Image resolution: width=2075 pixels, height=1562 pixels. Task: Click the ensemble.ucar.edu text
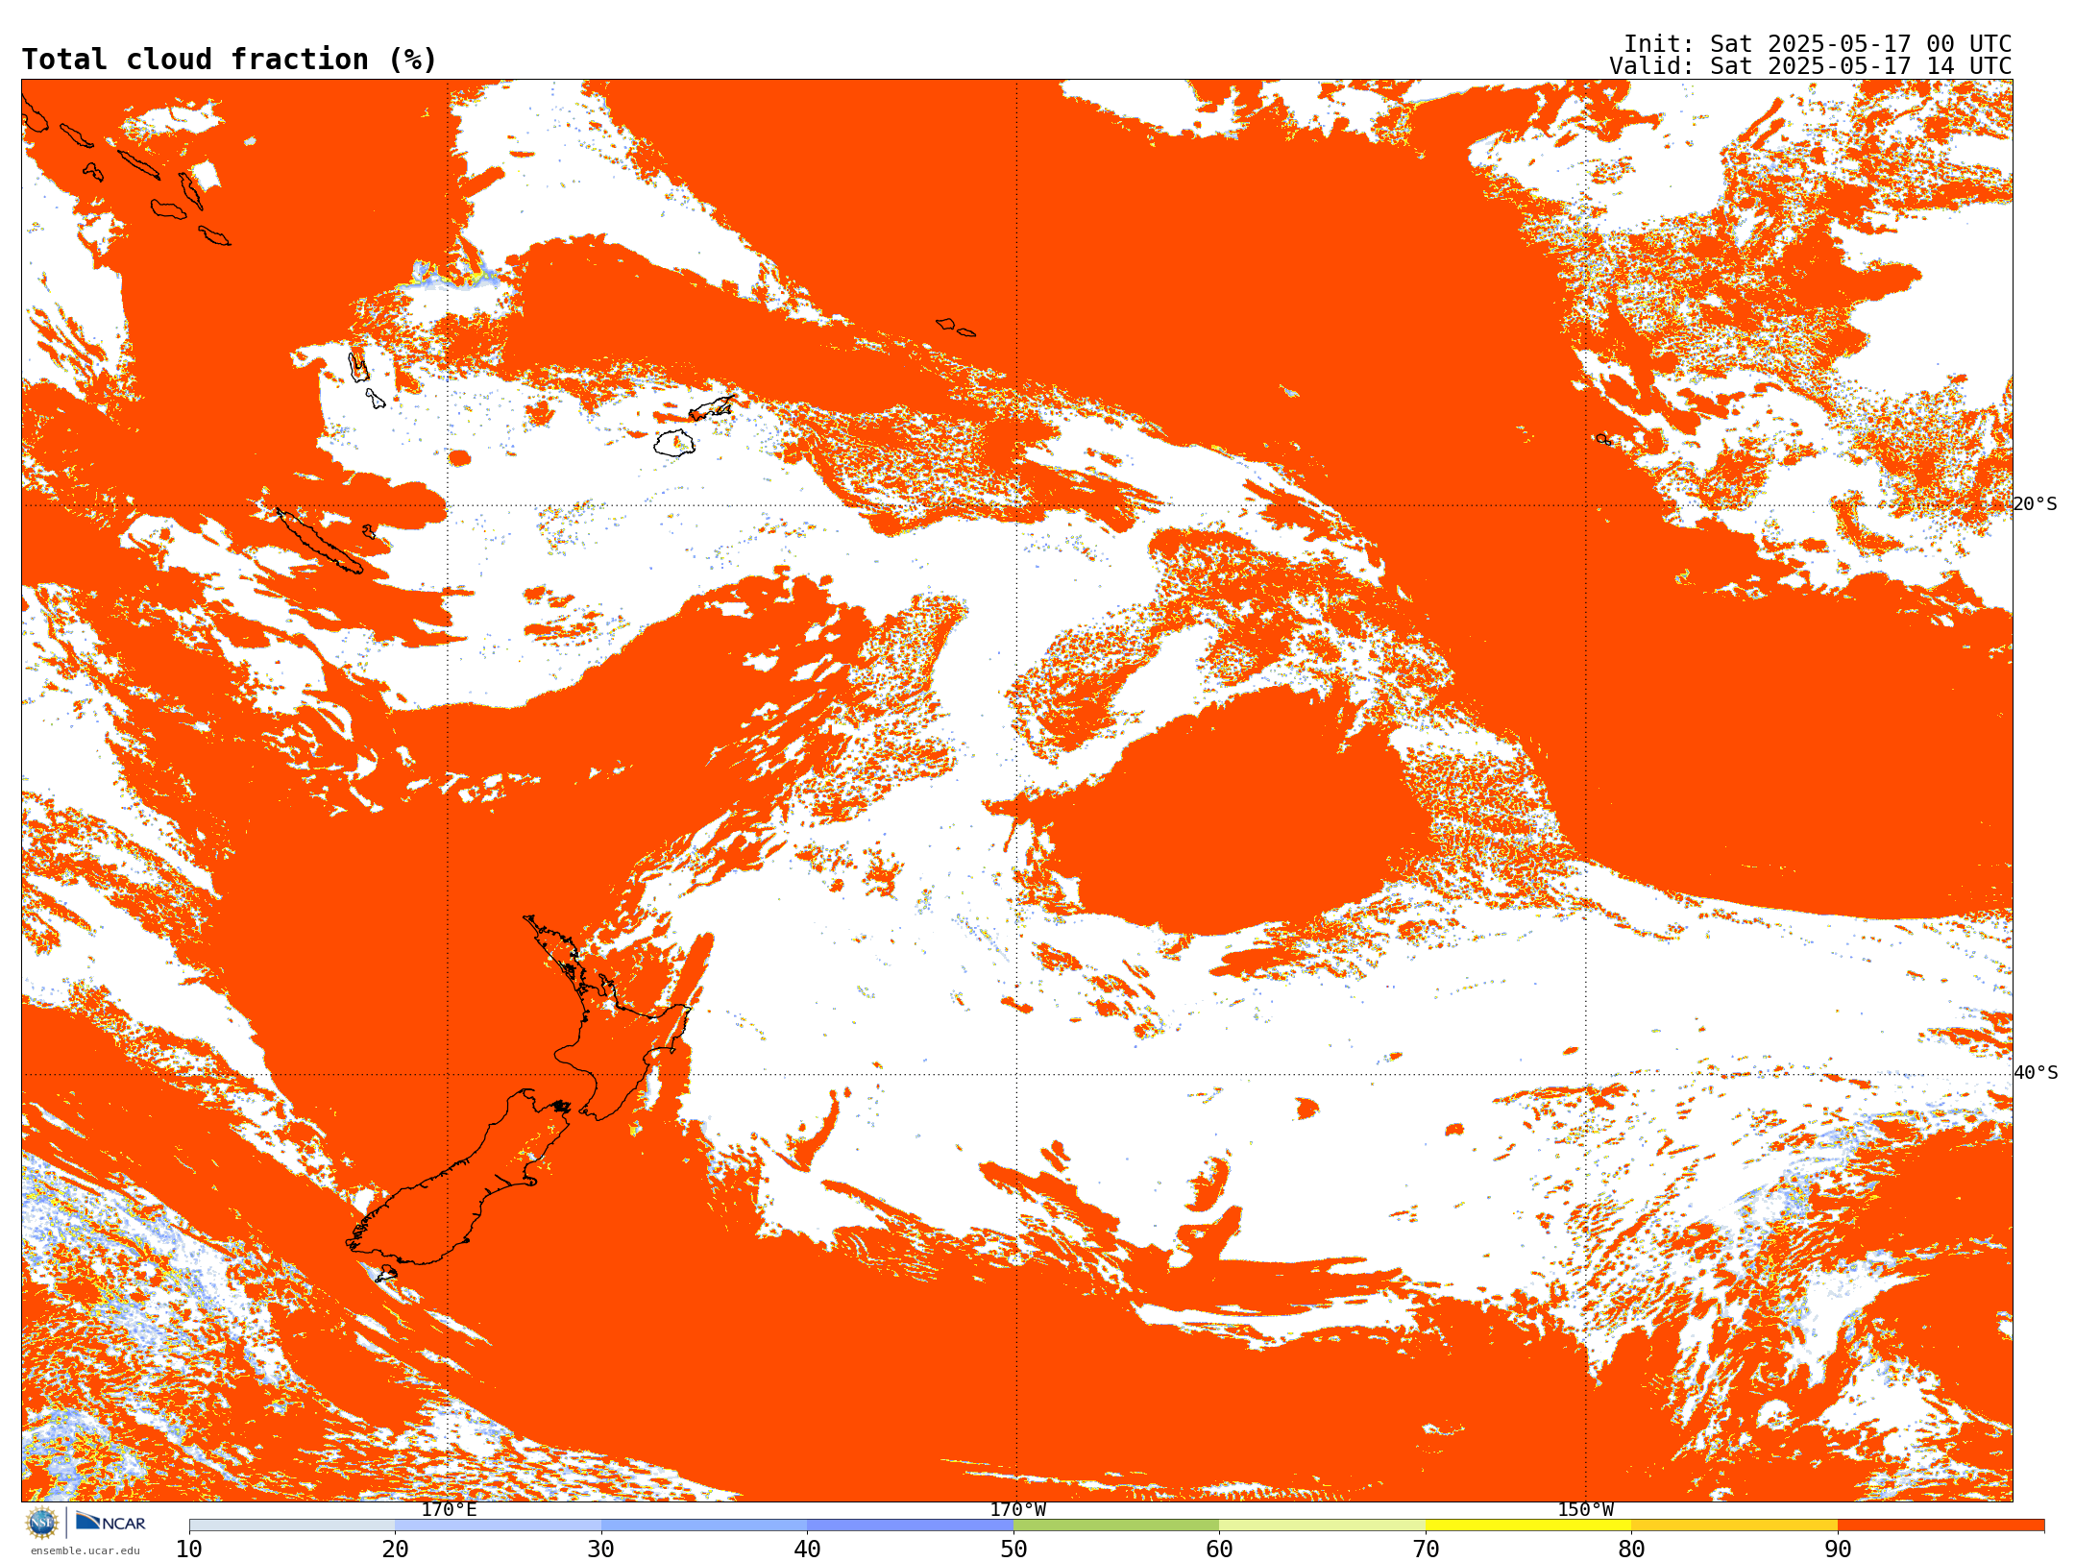click(x=85, y=1550)
